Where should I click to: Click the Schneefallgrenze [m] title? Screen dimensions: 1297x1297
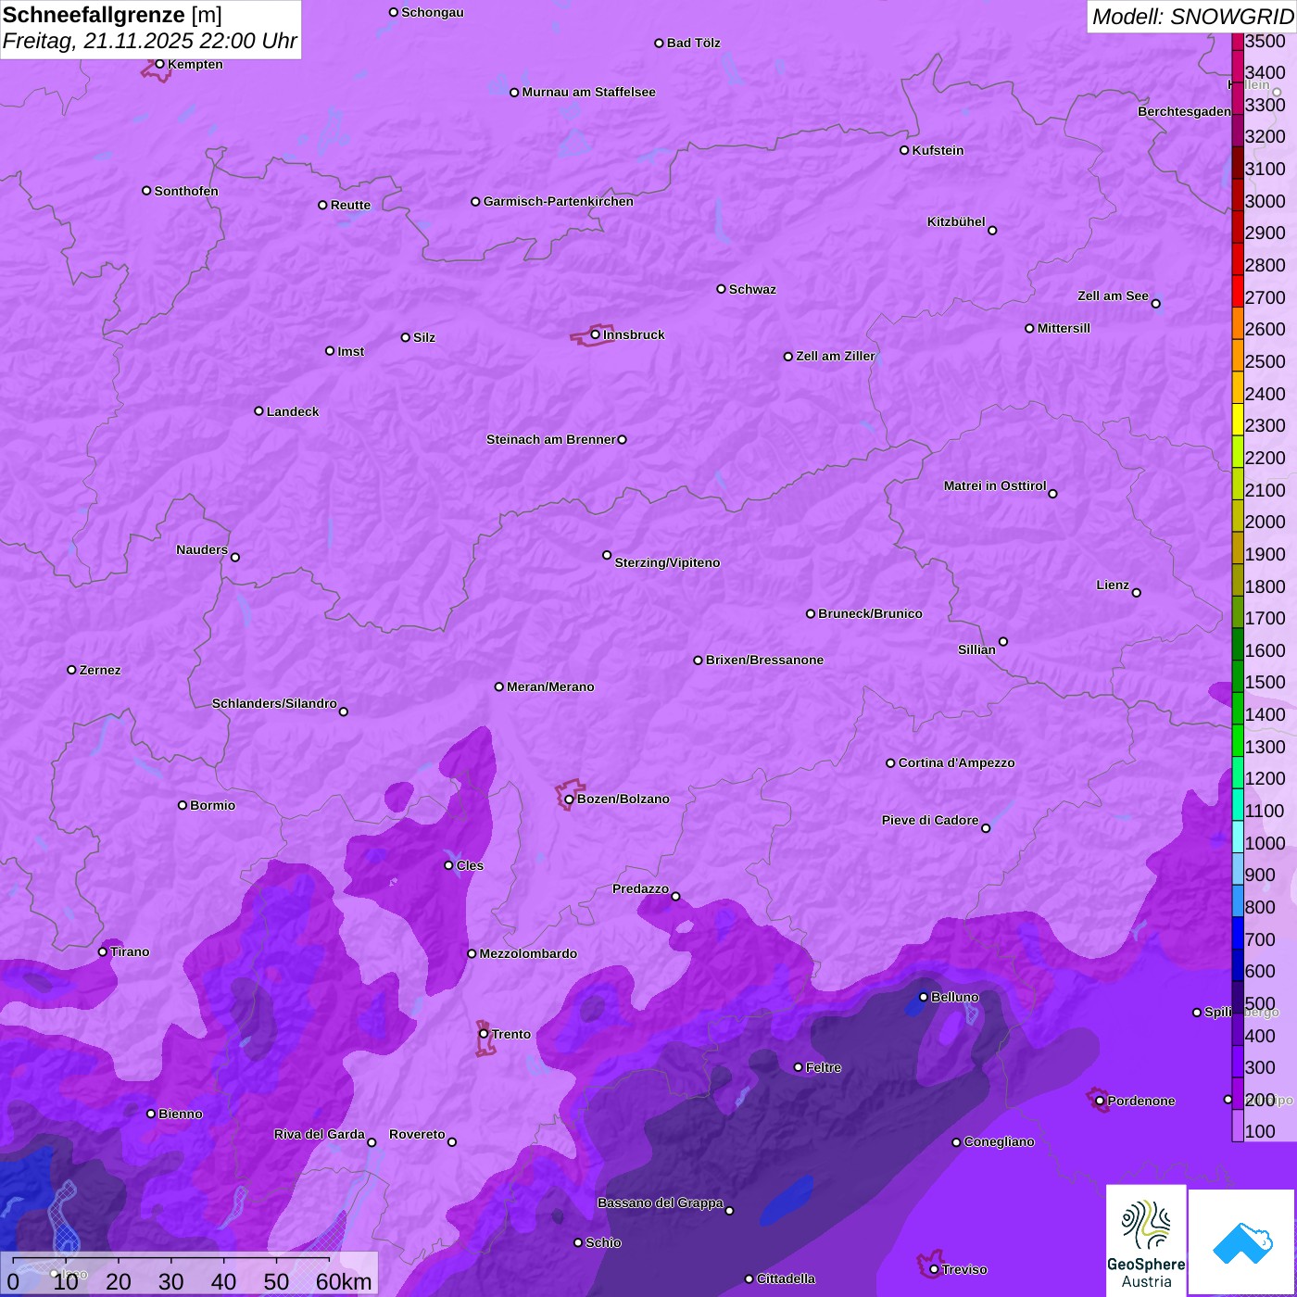[112, 16]
